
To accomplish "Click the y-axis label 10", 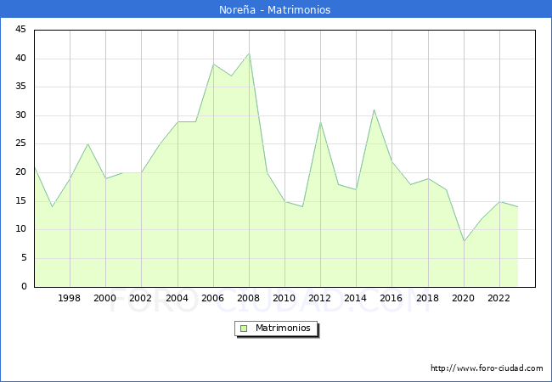I will 20,229.
